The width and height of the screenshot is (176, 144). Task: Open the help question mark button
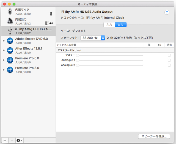[x=167, y=12]
